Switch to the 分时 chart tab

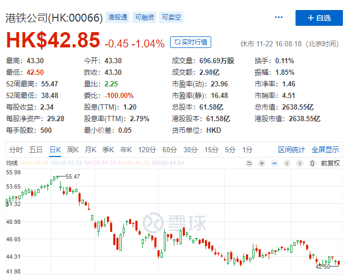pyautogui.click(x=16, y=150)
